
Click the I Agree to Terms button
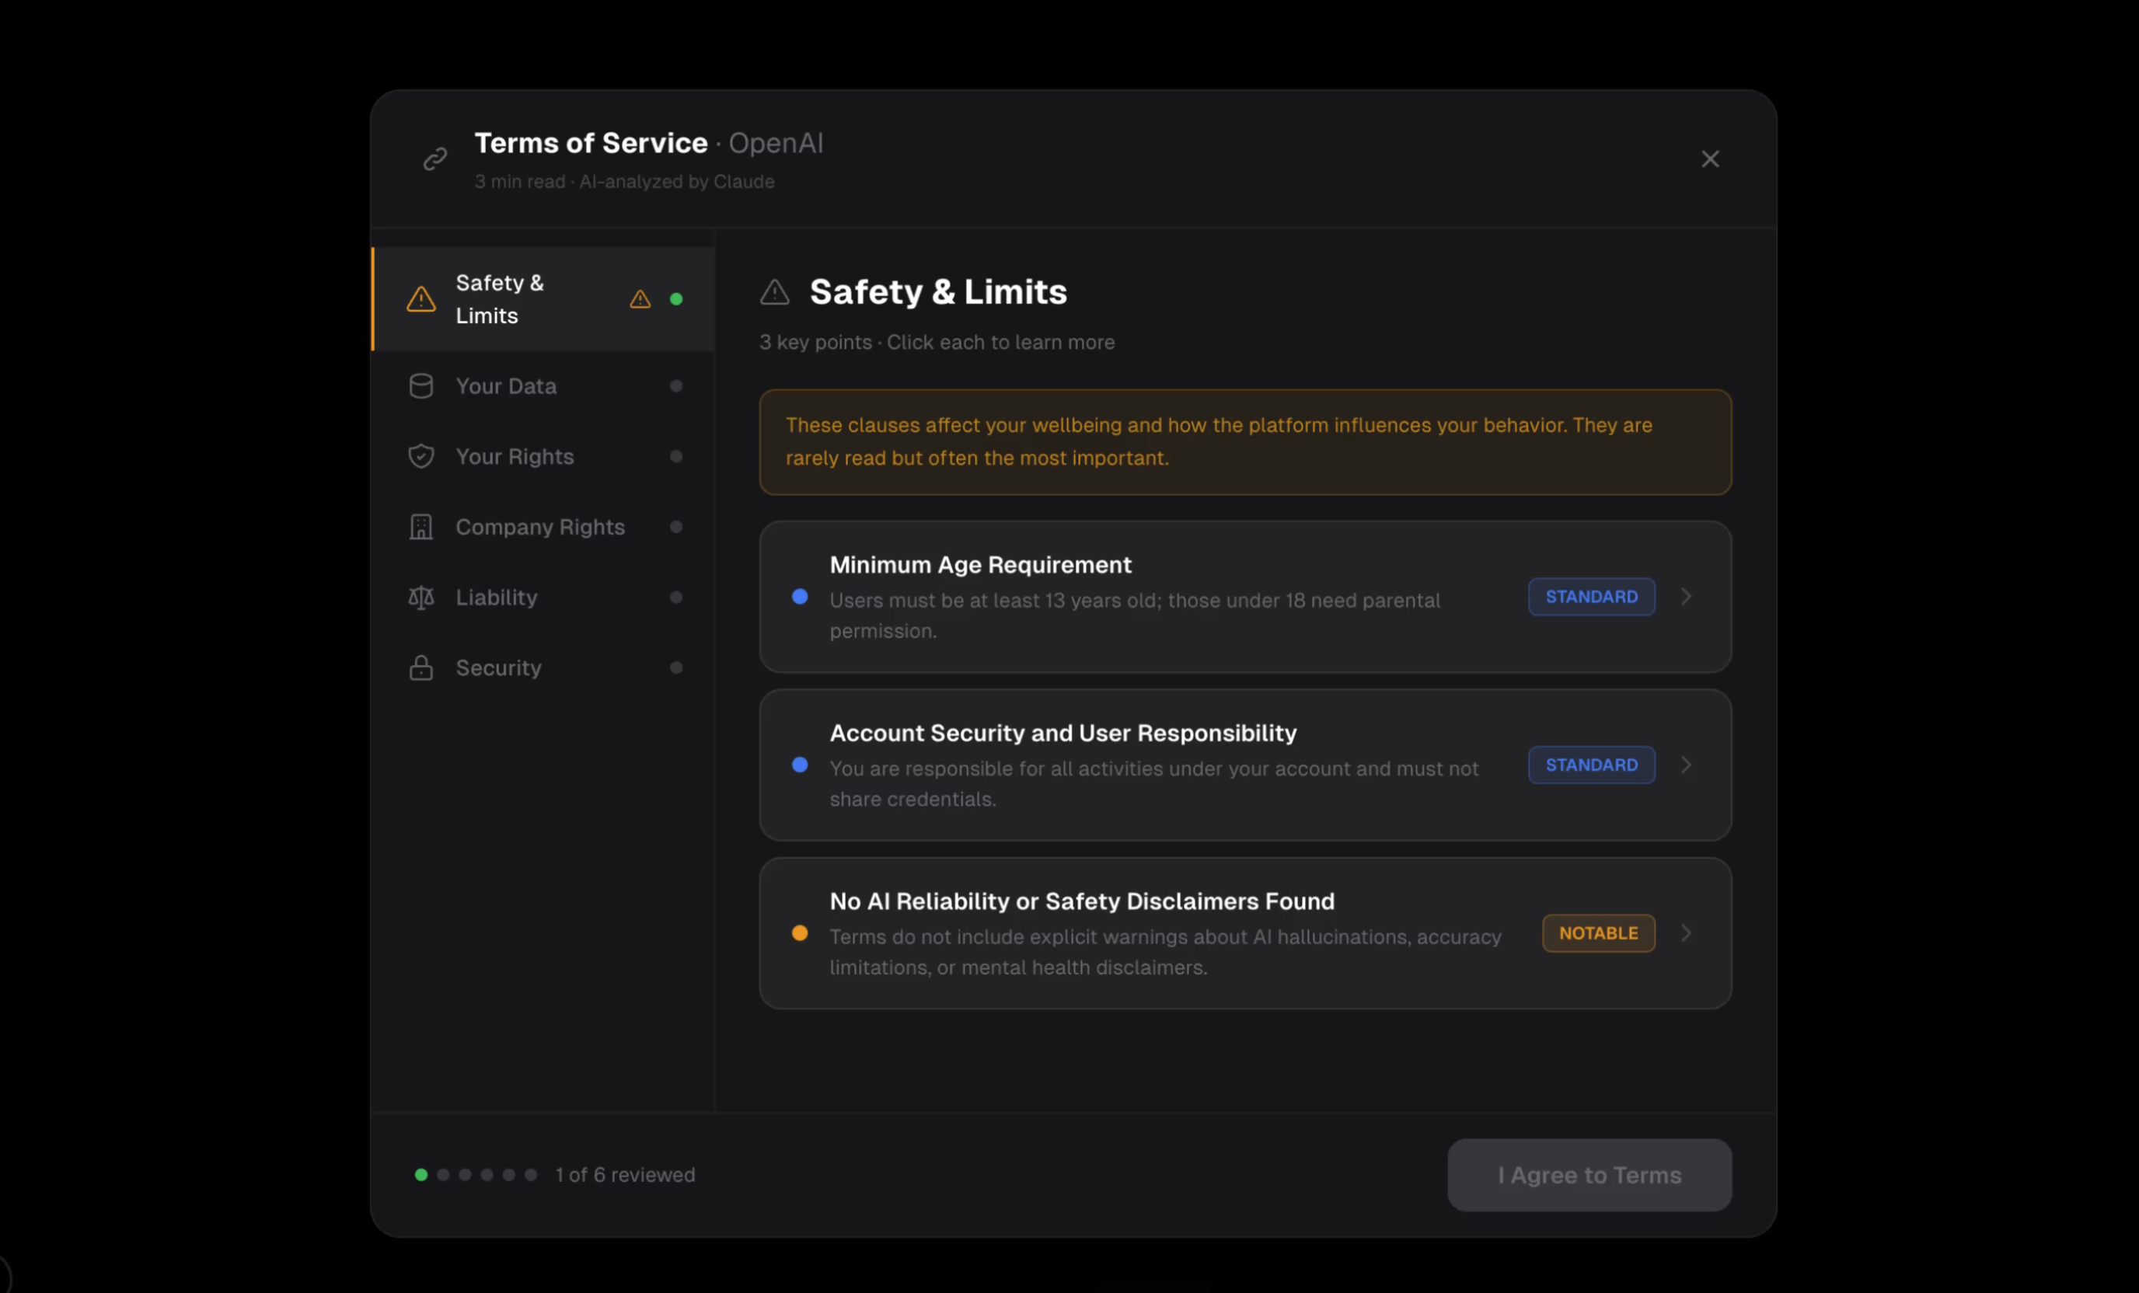click(1589, 1175)
